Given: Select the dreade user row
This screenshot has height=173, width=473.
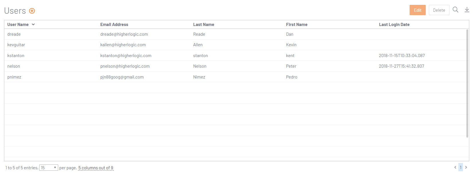Looking at the screenshot, I should (235, 34).
